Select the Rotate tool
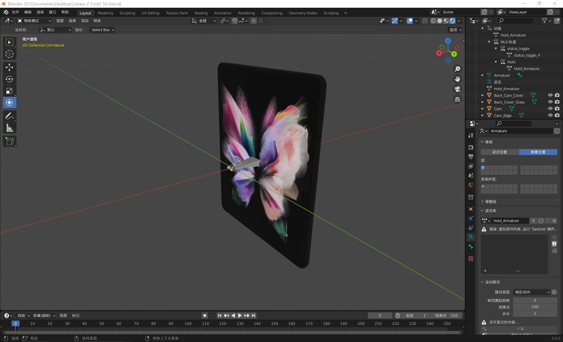 click(9, 79)
